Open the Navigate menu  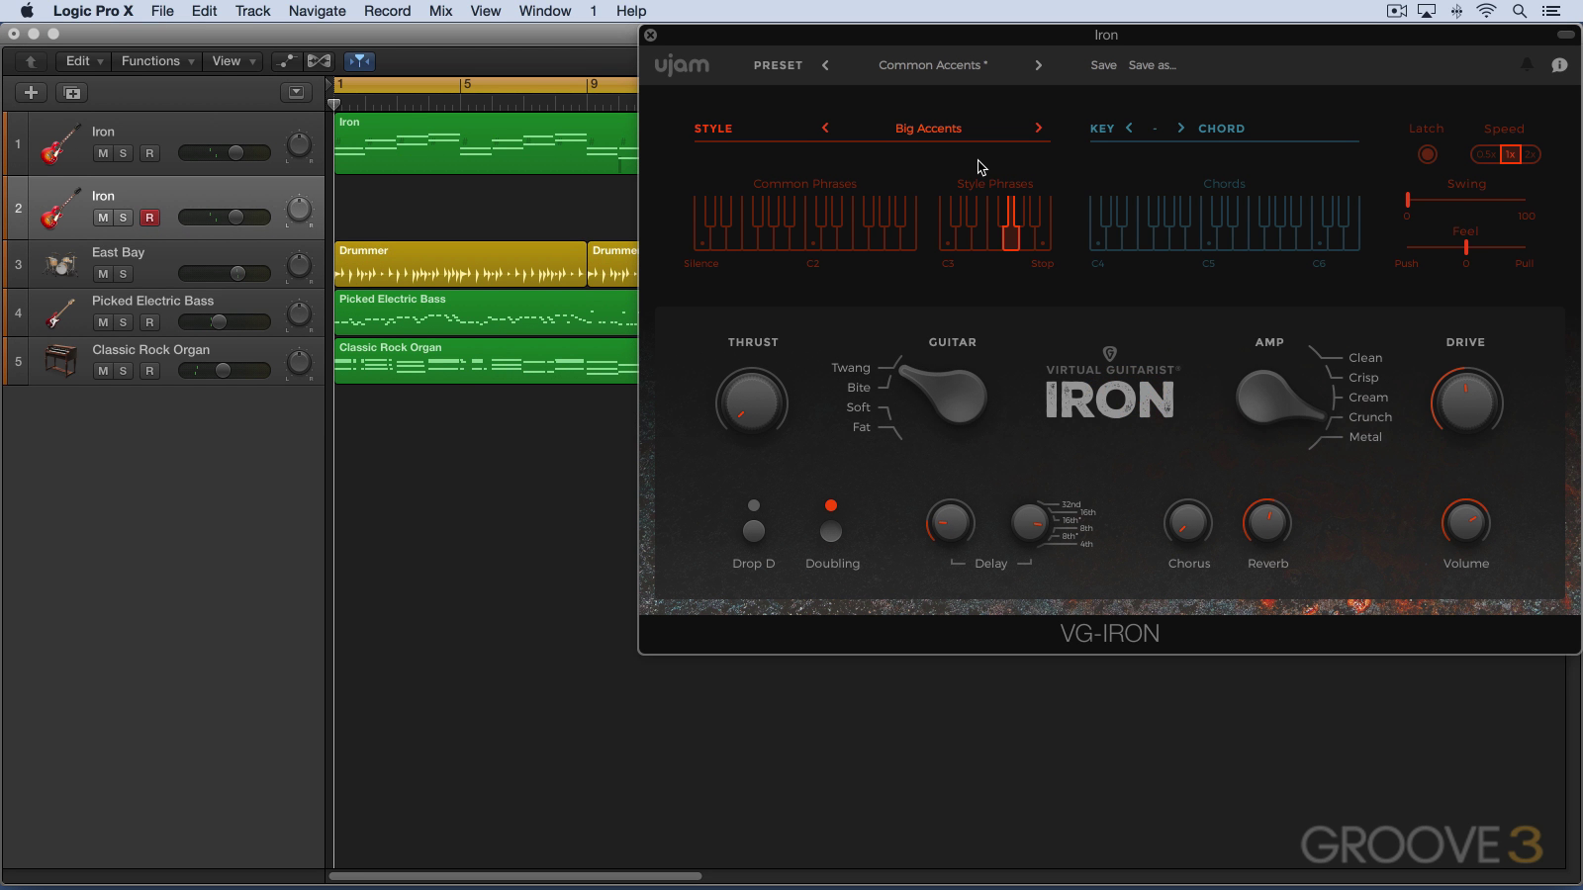click(317, 11)
